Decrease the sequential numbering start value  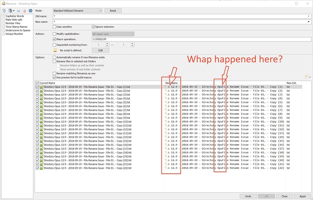(x=107, y=46)
